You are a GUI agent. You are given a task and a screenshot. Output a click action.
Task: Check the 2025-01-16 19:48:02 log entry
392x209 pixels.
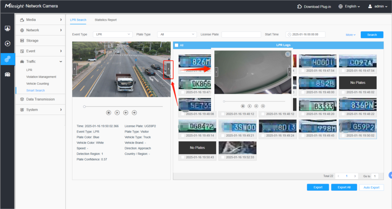(x=343, y=93)
